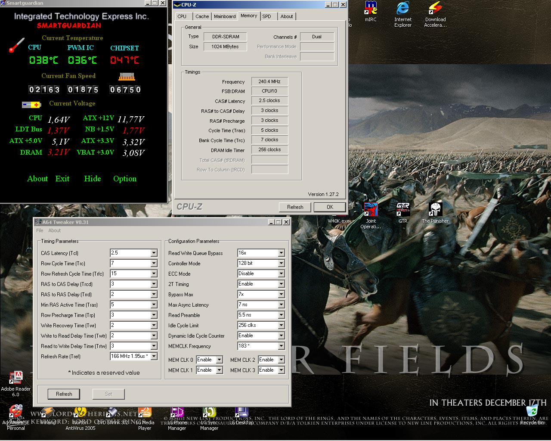This screenshot has height=441, width=551.
Task: Expand Read Write Queue Bypass dropdown
Action: [x=281, y=253]
